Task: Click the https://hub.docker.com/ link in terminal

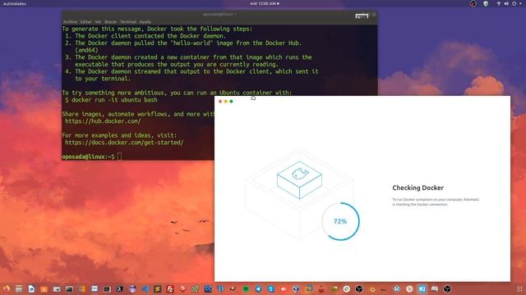Action: click(x=103, y=121)
